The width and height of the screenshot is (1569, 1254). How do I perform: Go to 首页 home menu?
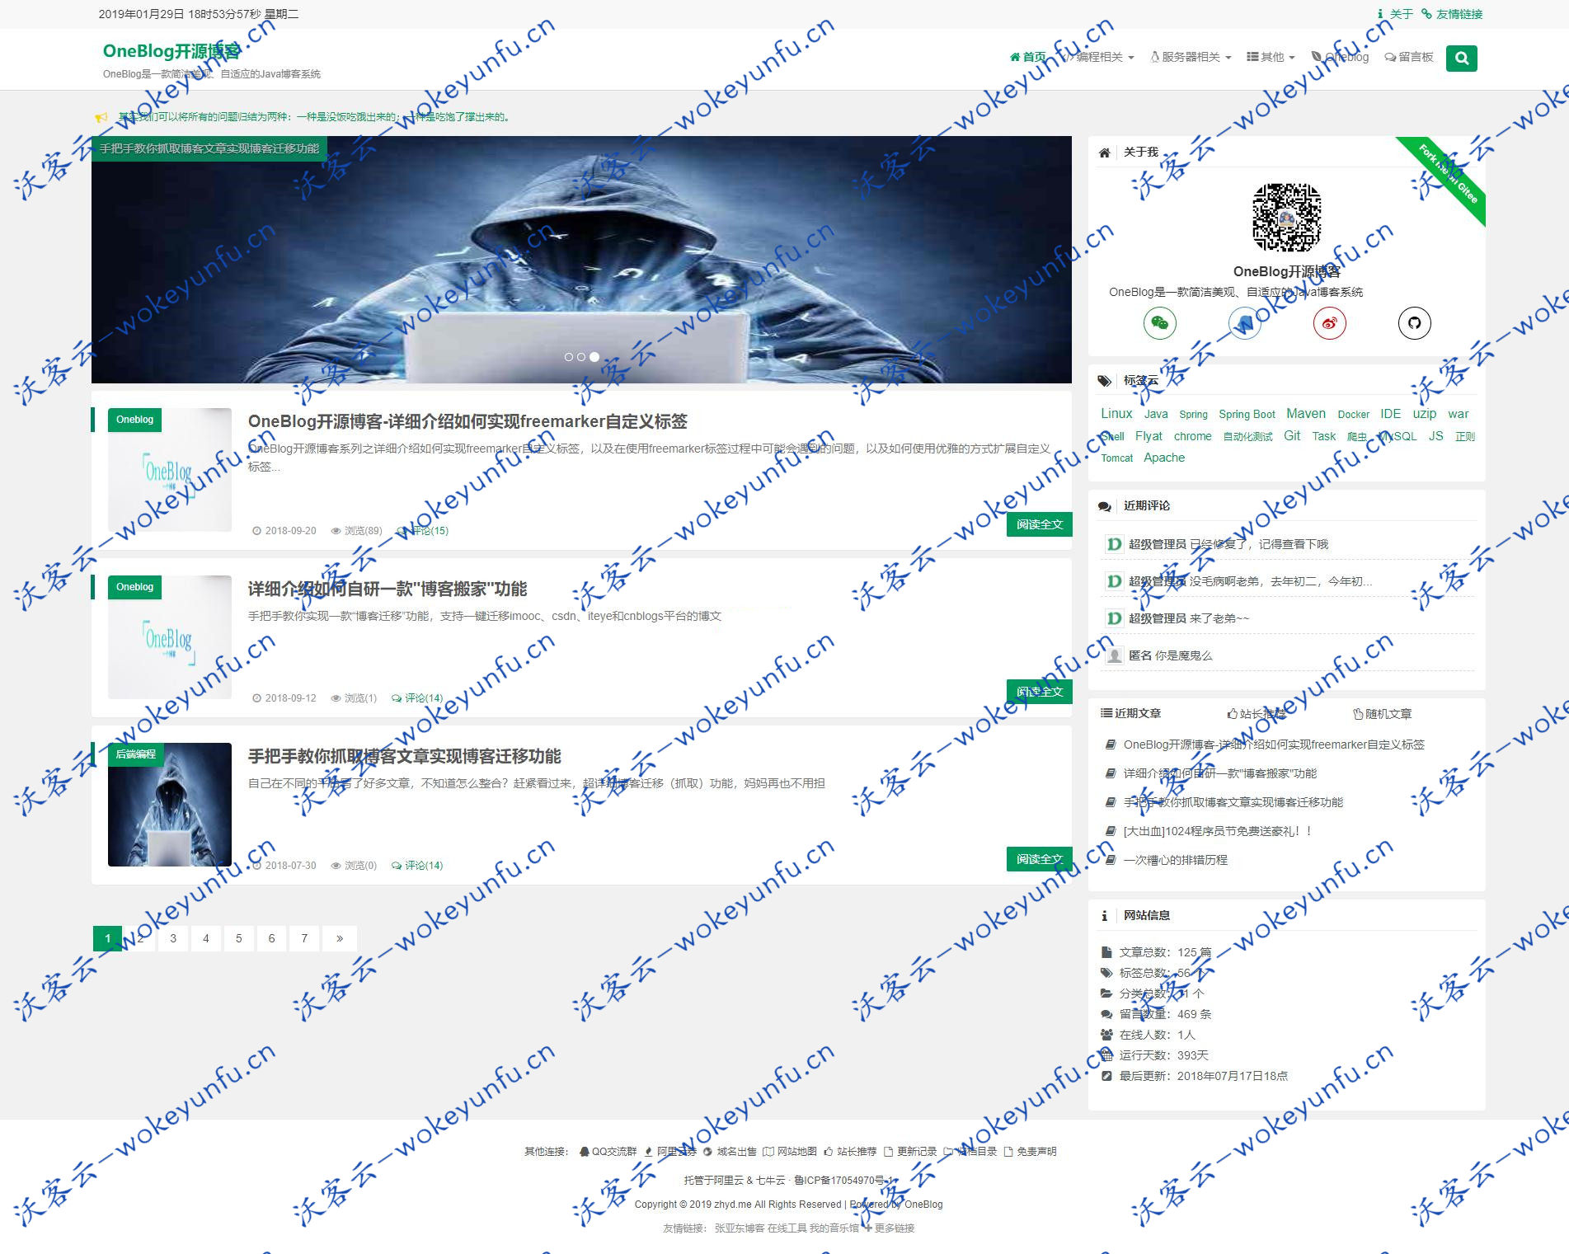click(x=1027, y=57)
